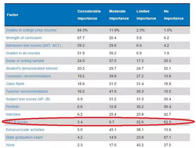Select the Interview factor link

13,115
